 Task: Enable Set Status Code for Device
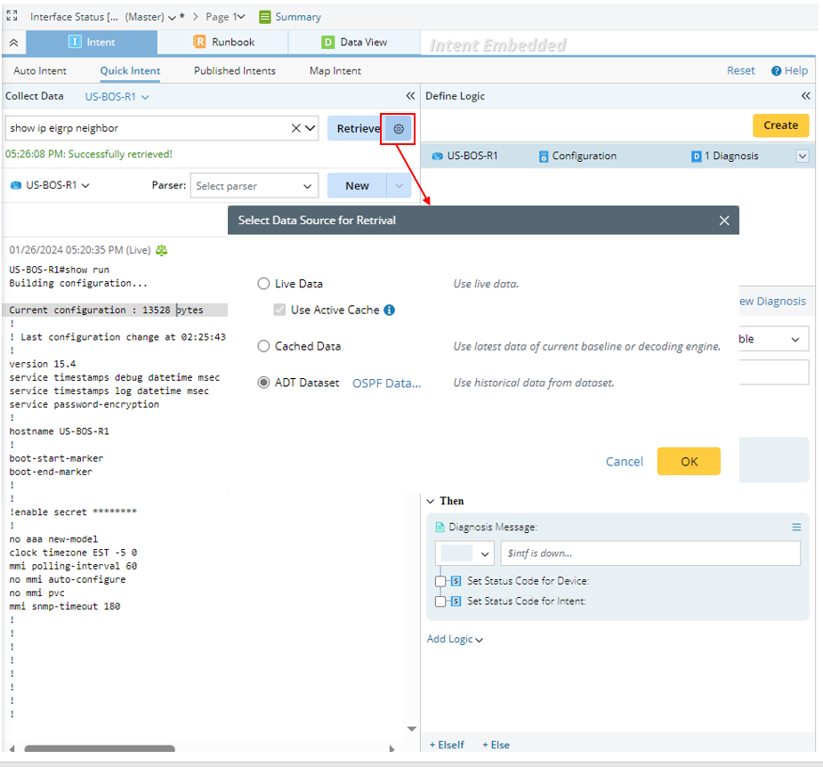point(440,581)
